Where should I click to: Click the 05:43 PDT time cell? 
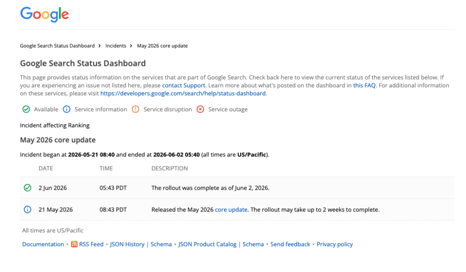(113, 188)
